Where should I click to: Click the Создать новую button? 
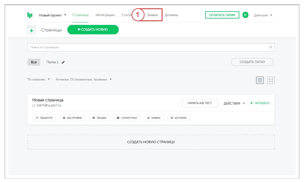(x=93, y=30)
